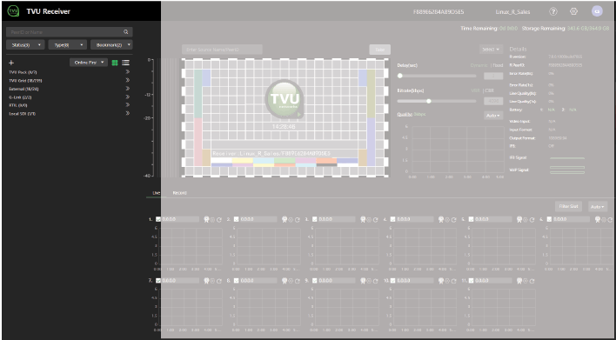
Task: Click the TVU logo in the header
Action: pyautogui.click(x=13, y=11)
